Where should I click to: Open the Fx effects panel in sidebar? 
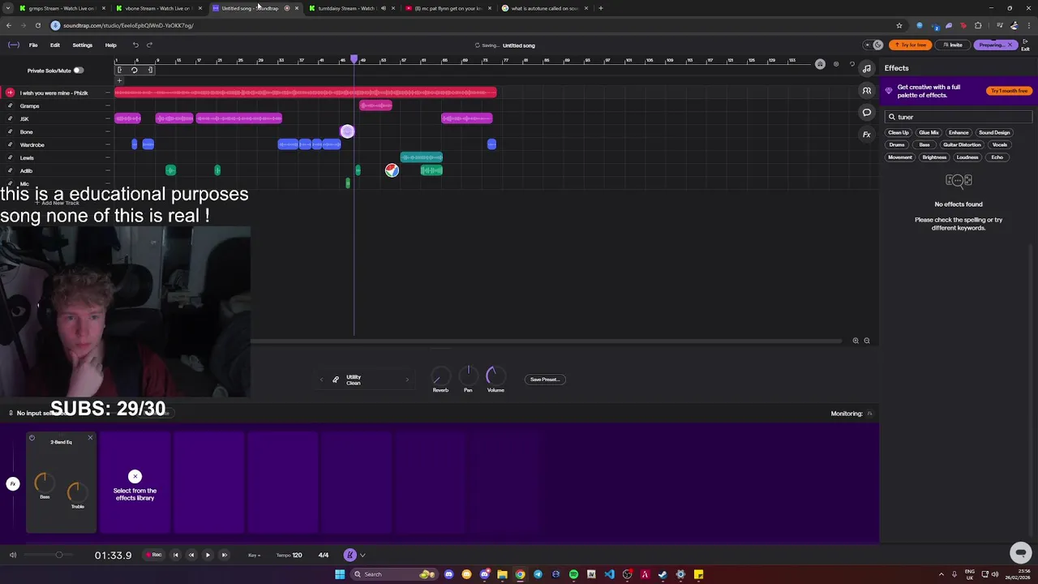click(x=867, y=134)
